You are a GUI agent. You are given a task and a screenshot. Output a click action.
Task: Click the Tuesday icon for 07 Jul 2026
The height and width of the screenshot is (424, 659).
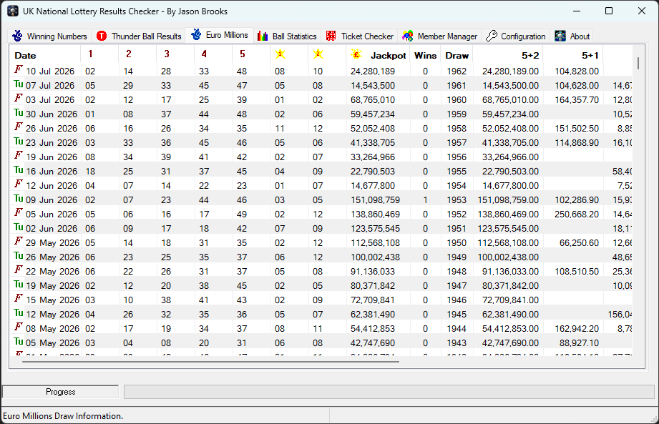coord(19,84)
